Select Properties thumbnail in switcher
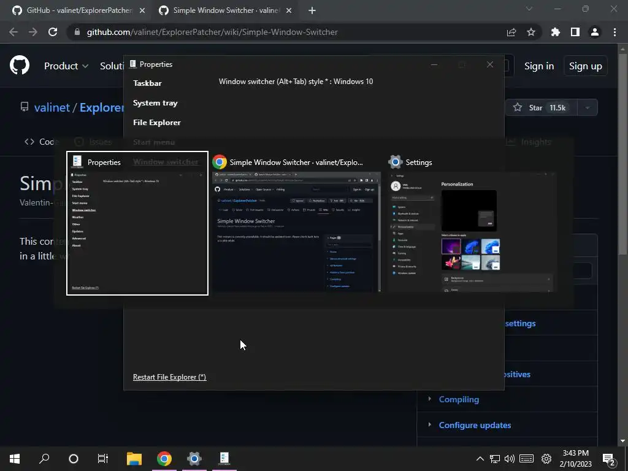 (137, 223)
